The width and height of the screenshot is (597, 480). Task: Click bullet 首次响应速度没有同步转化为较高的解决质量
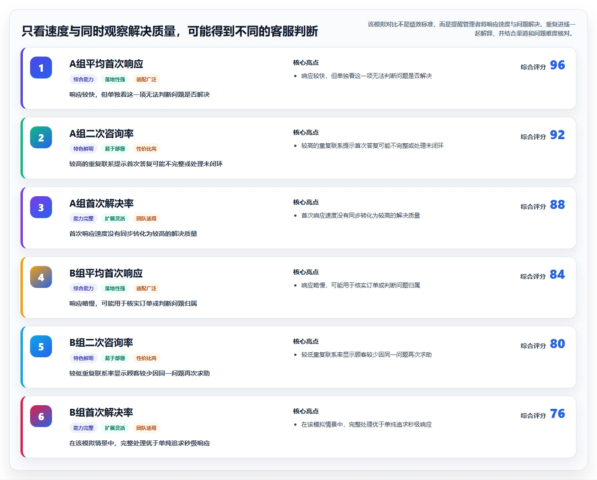pyautogui.click(x=361, y=216)
